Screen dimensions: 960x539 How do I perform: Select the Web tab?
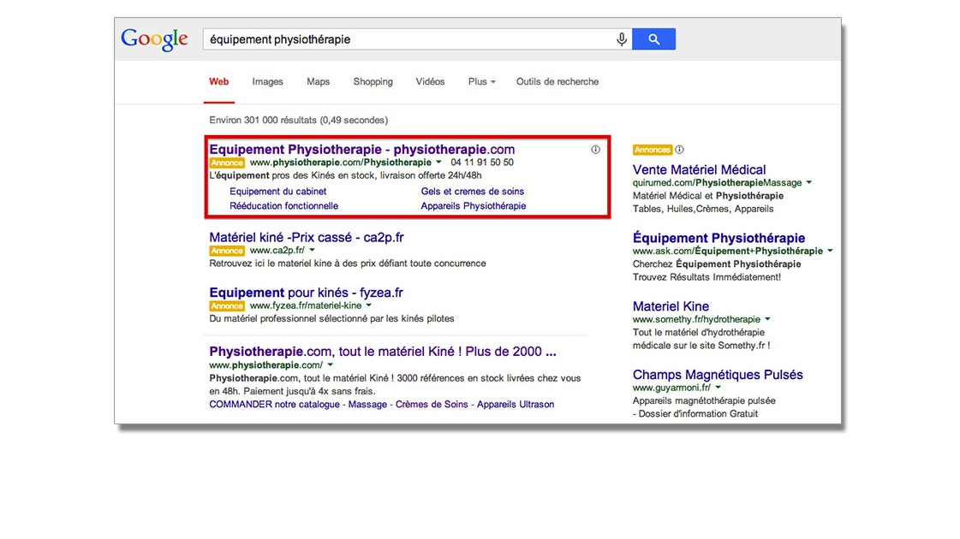[218, 81]
